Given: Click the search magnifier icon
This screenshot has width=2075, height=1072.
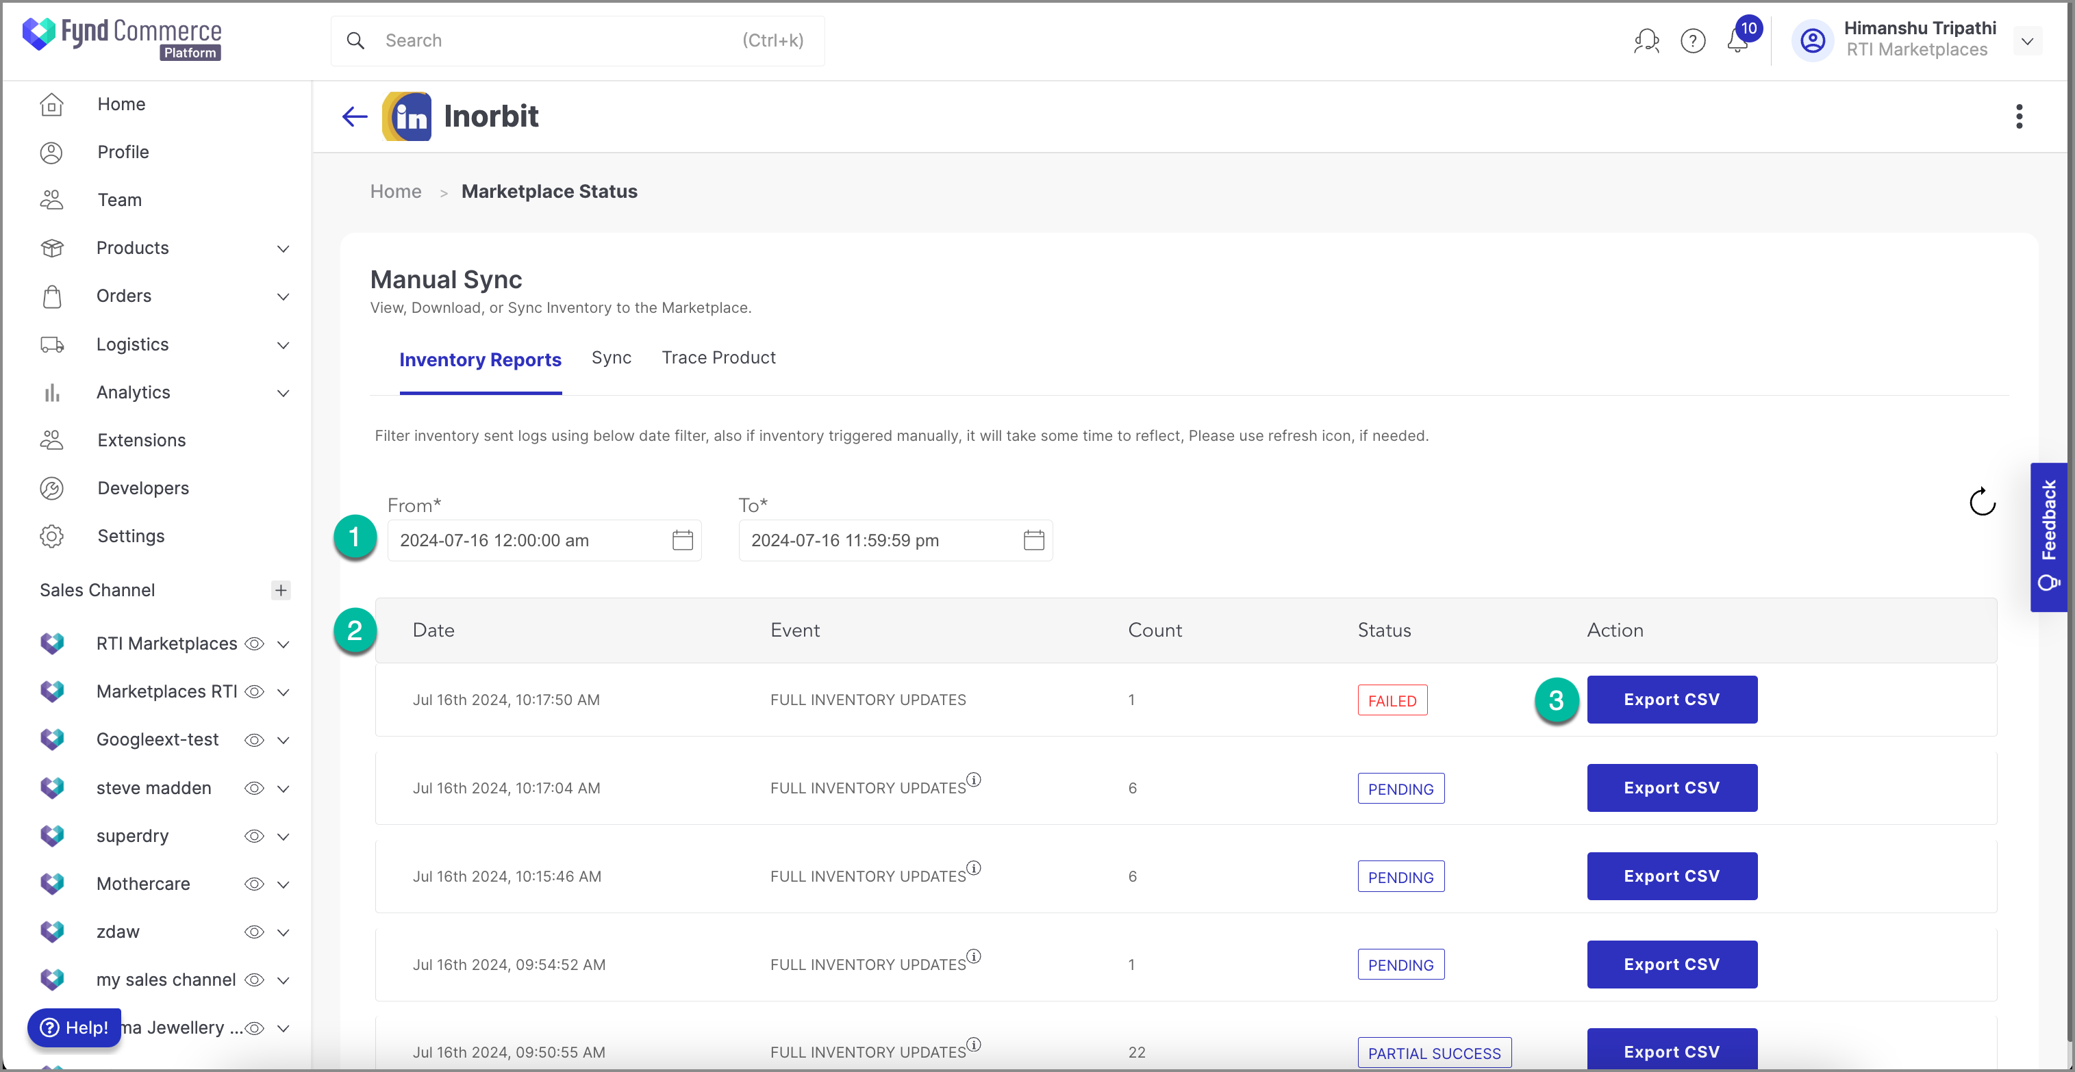Looking at the screenshot, I should coord(355,40).
